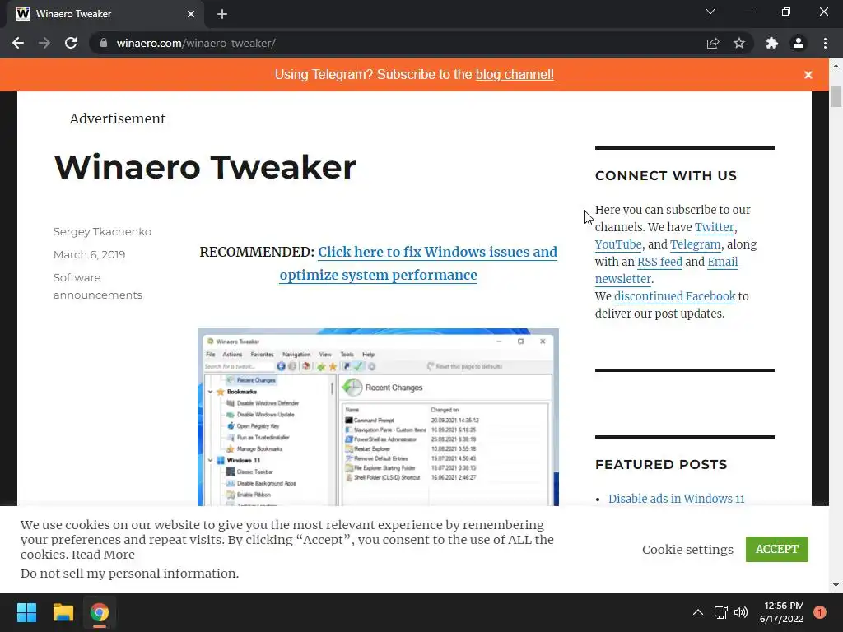Click Do not sell my personal information

(x=128, y=574)
